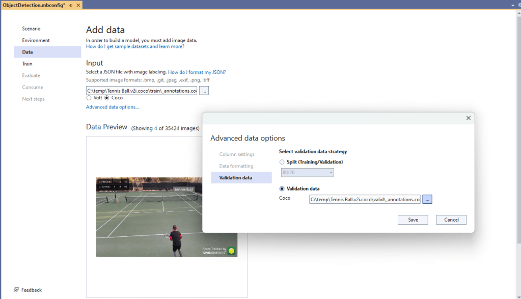Open window settings gear at top right
Screen dimensions: 521x299
coord(519,5)
